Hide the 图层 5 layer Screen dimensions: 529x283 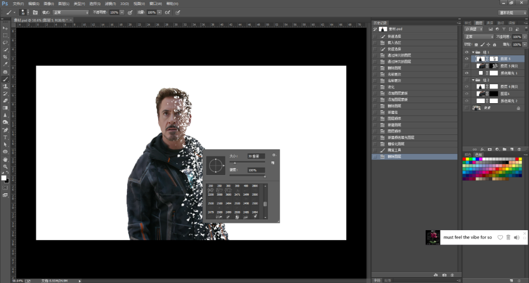pyautogui.click(x=467, y=59)
